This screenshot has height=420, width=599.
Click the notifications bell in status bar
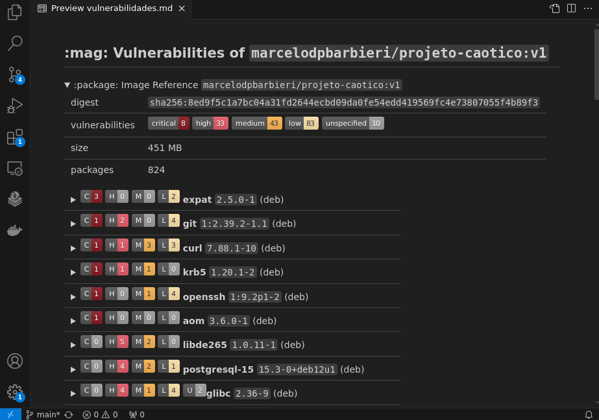(589, 415)
